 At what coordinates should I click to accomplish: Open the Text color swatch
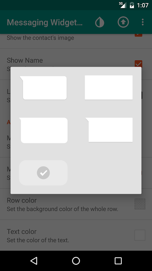(x=140, y=235)
